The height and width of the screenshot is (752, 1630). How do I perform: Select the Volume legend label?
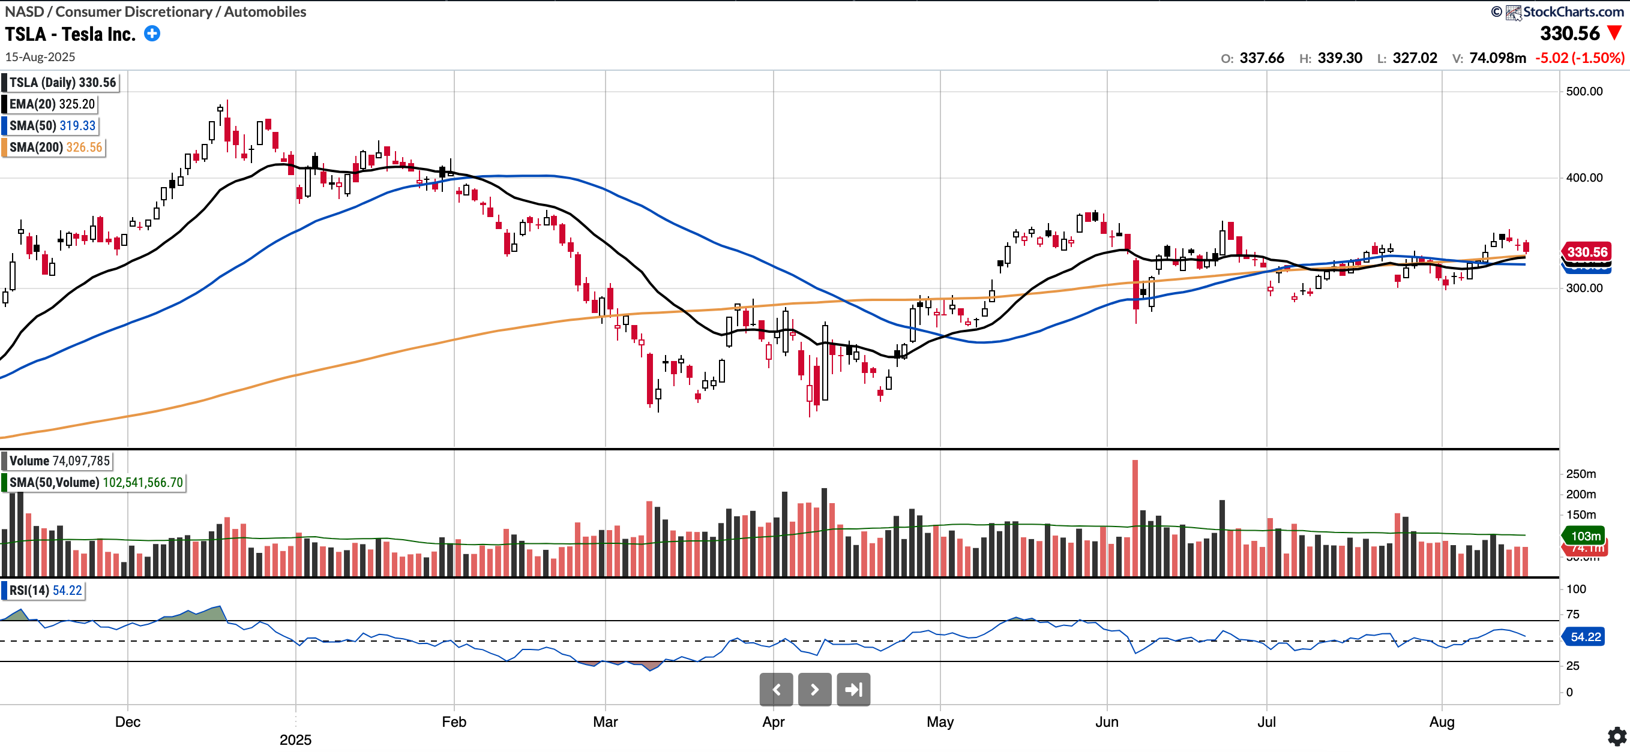pyautogui.click(x=58, y=461)
